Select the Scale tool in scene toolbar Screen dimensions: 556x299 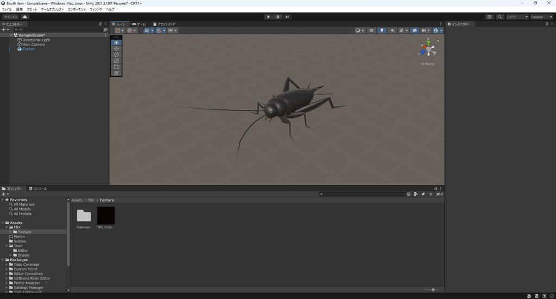click(x=116, y=61)
